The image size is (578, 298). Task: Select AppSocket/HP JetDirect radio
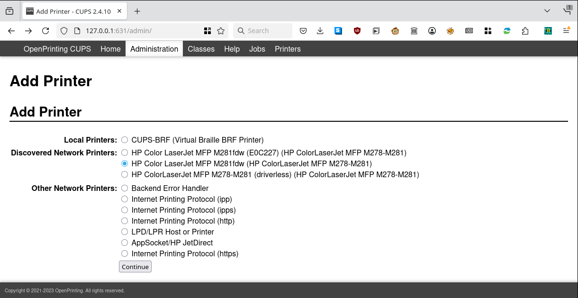pyautogui.click(x=125, y=243)
